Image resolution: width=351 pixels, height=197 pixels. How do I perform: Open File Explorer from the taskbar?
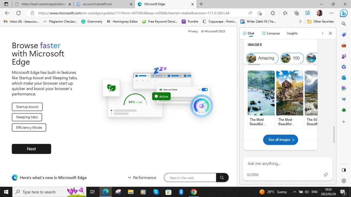pos(131,192)
